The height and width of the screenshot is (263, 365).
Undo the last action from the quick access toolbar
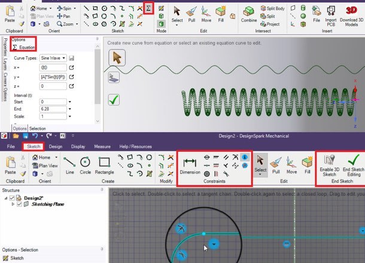35,136
